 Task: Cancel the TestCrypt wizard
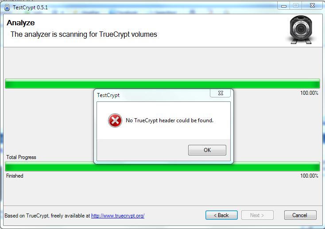point(300,215)
